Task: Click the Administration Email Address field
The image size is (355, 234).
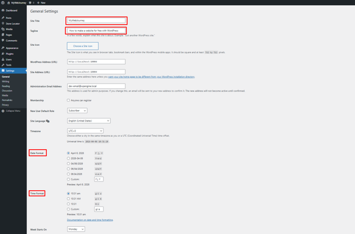Action: click(x=96, y=86)
